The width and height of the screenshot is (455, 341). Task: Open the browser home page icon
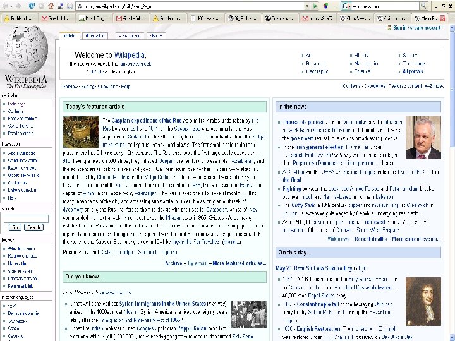pyautogui.click(x=51, y=6)
